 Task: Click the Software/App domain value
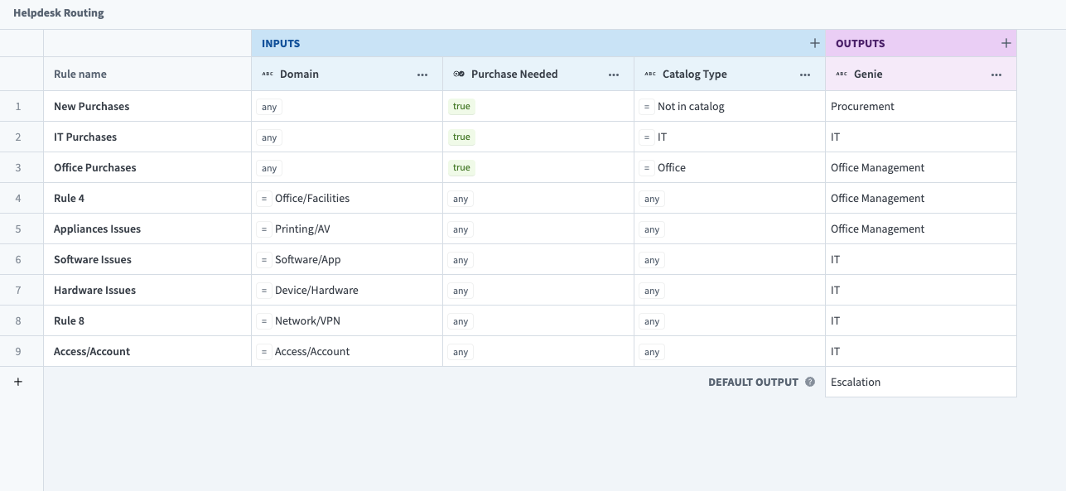tap(307, 260)
